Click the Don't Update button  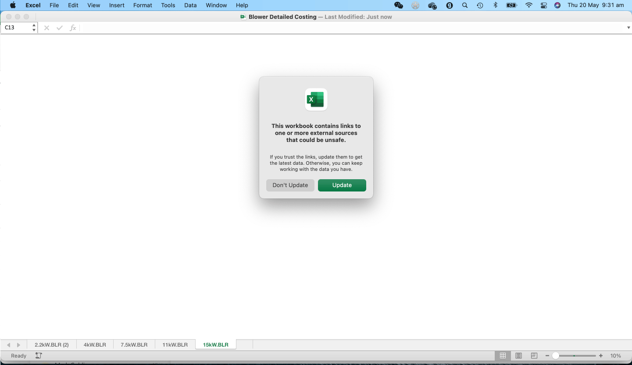click(x=290, y=185)
